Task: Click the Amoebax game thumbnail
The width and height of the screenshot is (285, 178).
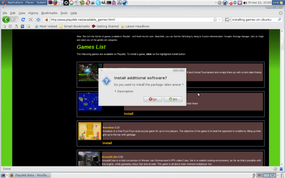Action: click(90, 131)
